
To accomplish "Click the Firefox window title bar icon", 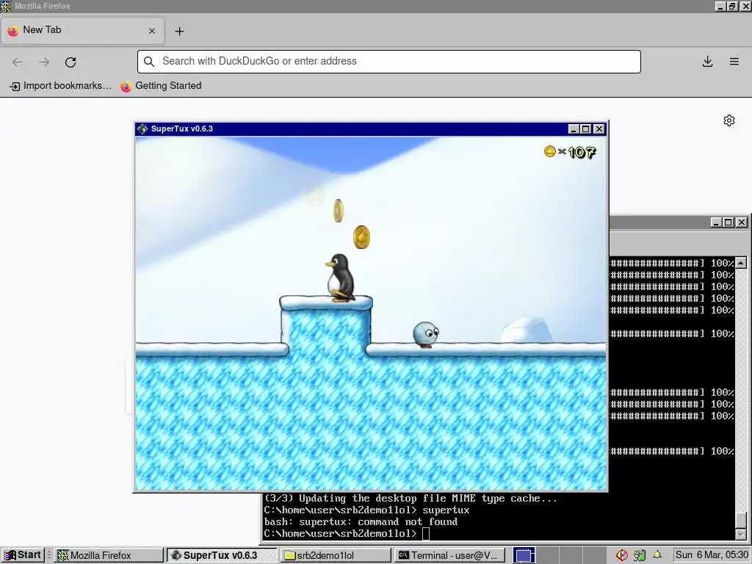I will pos(6,6).
